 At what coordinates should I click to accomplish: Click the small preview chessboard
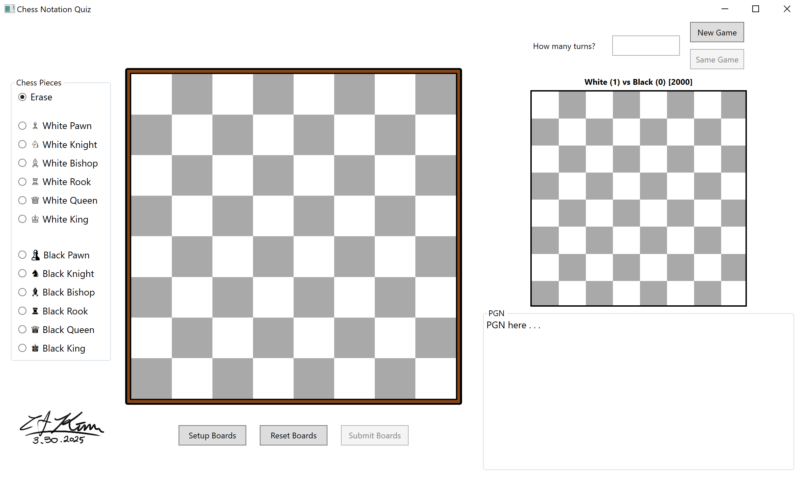(638, 199)
